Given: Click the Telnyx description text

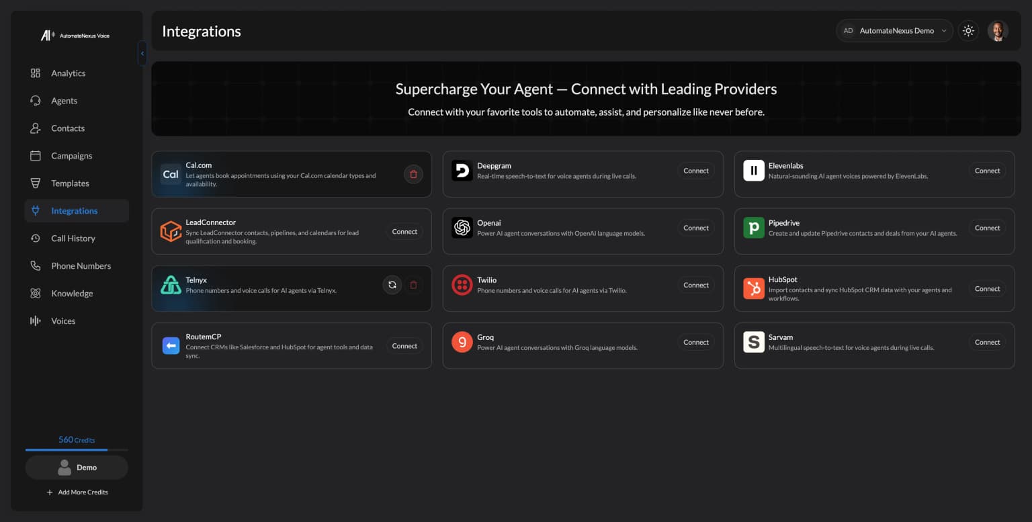Looking at the screenshot, I should (261, 291).
